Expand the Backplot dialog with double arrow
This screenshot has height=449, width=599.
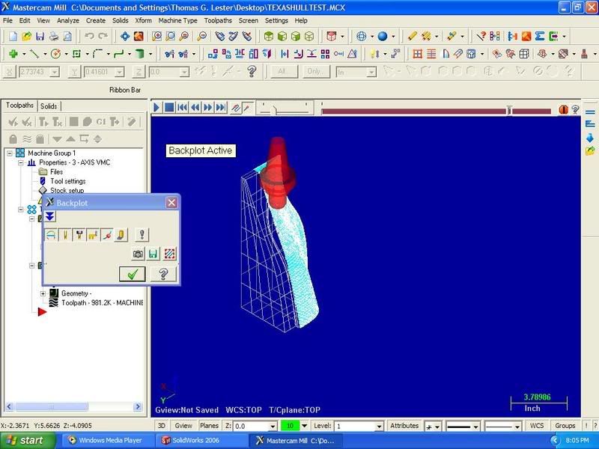point(49,217)
